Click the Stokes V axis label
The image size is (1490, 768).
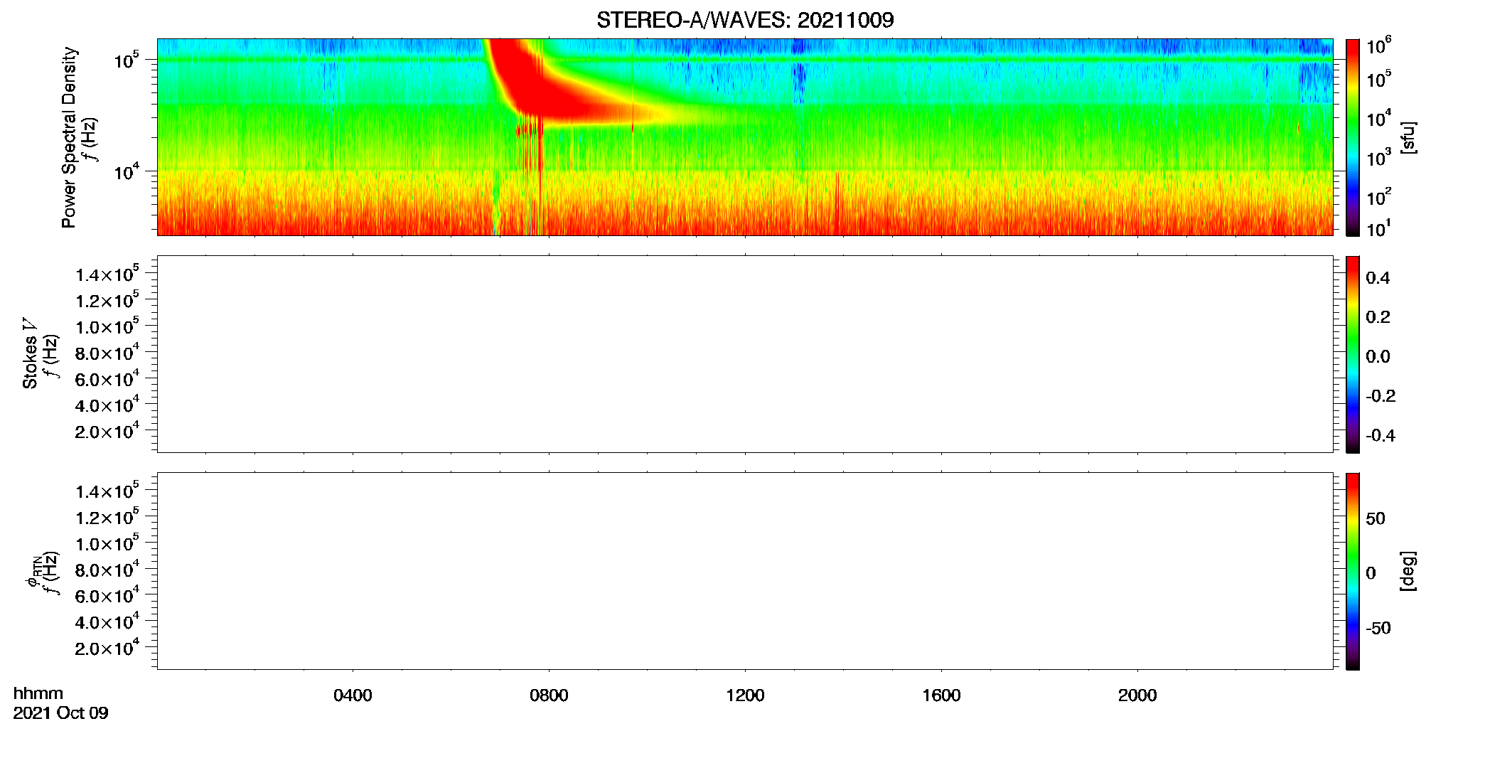pos(30,353)
